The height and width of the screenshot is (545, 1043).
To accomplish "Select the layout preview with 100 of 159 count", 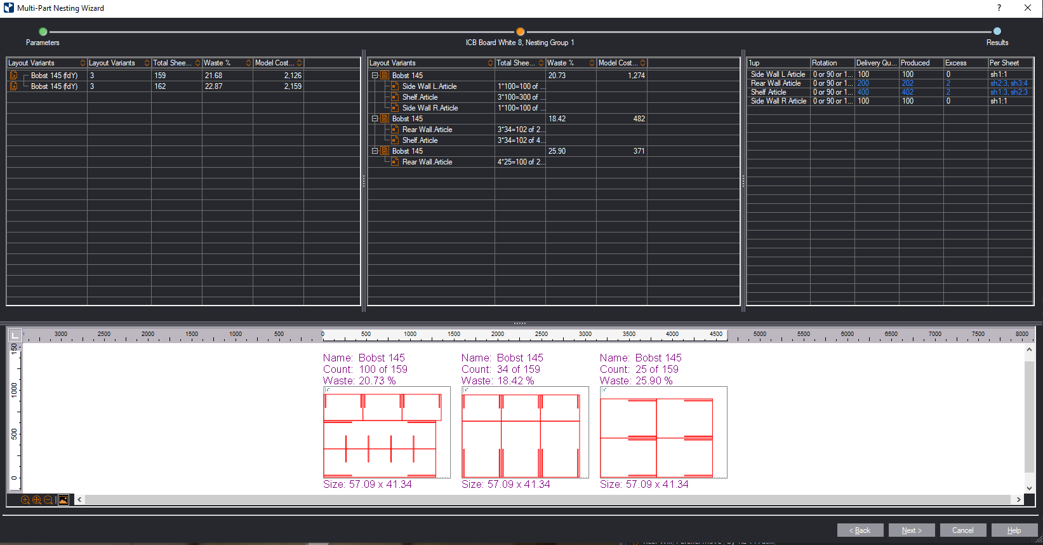I will 387,433.
